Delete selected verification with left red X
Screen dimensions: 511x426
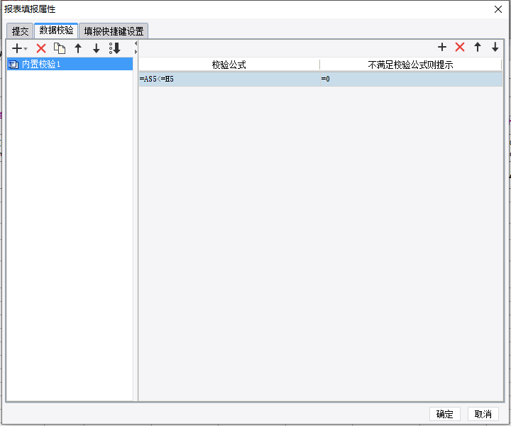click(41, 48)
